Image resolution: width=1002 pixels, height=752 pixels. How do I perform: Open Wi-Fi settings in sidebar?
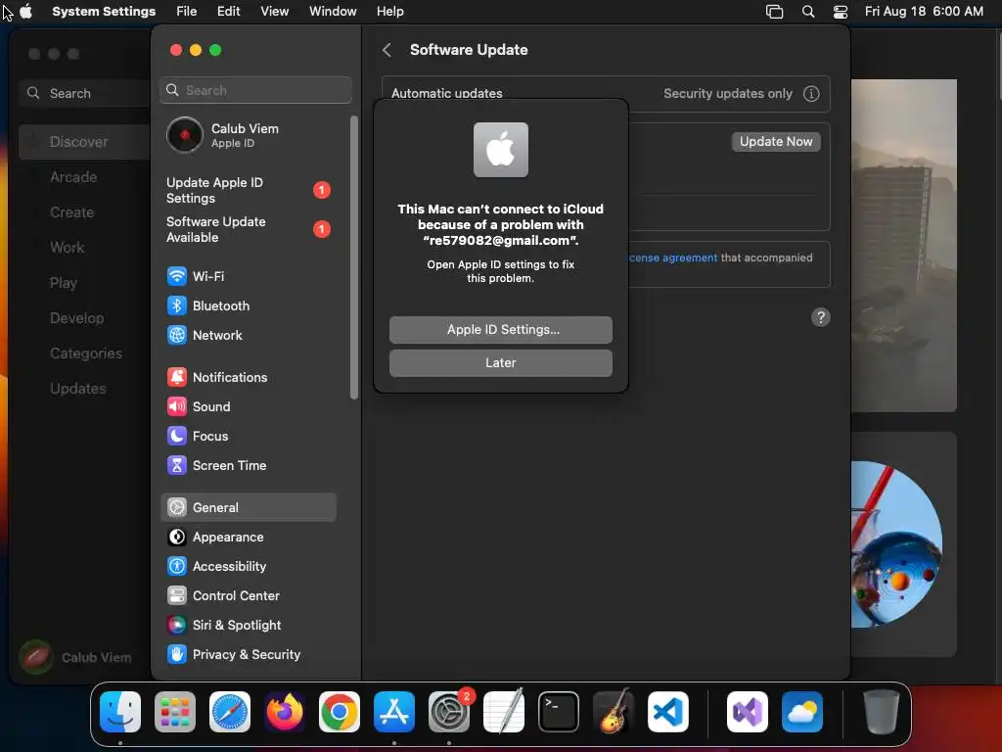(x=248, y=276)
